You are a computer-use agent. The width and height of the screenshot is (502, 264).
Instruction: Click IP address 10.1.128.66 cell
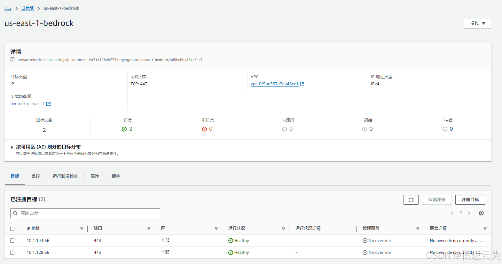click(x=38, y=253)
